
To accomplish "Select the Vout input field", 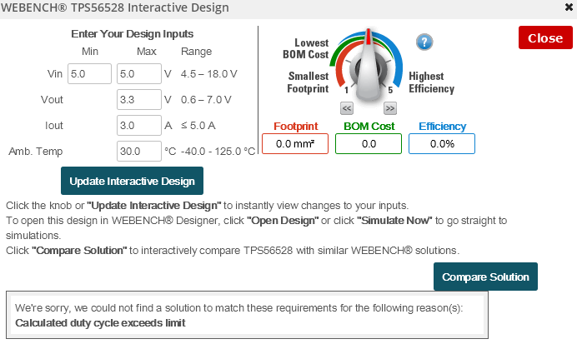I will pyautogui.click(x=139, y=100).
